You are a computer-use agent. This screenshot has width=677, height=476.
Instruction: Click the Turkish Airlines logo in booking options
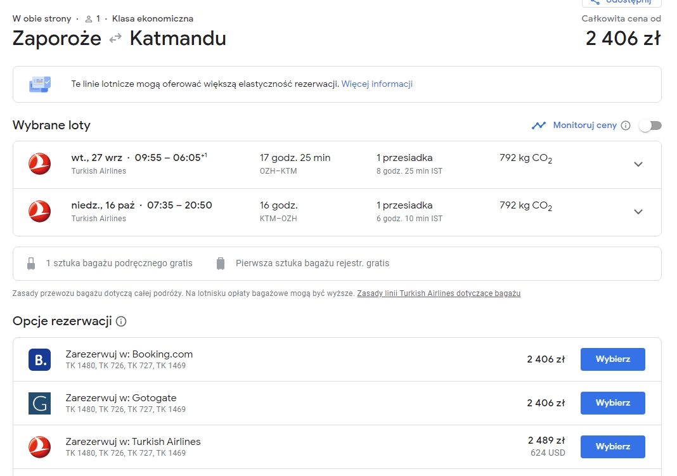point(39,447)
